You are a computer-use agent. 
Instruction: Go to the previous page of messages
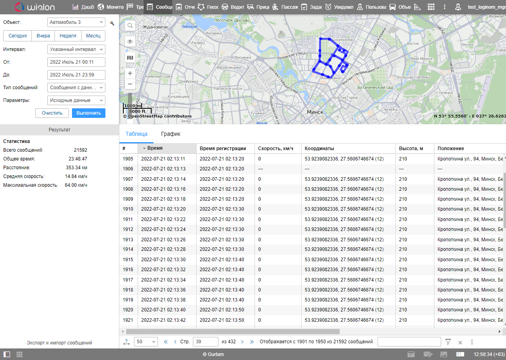point(175,342)
